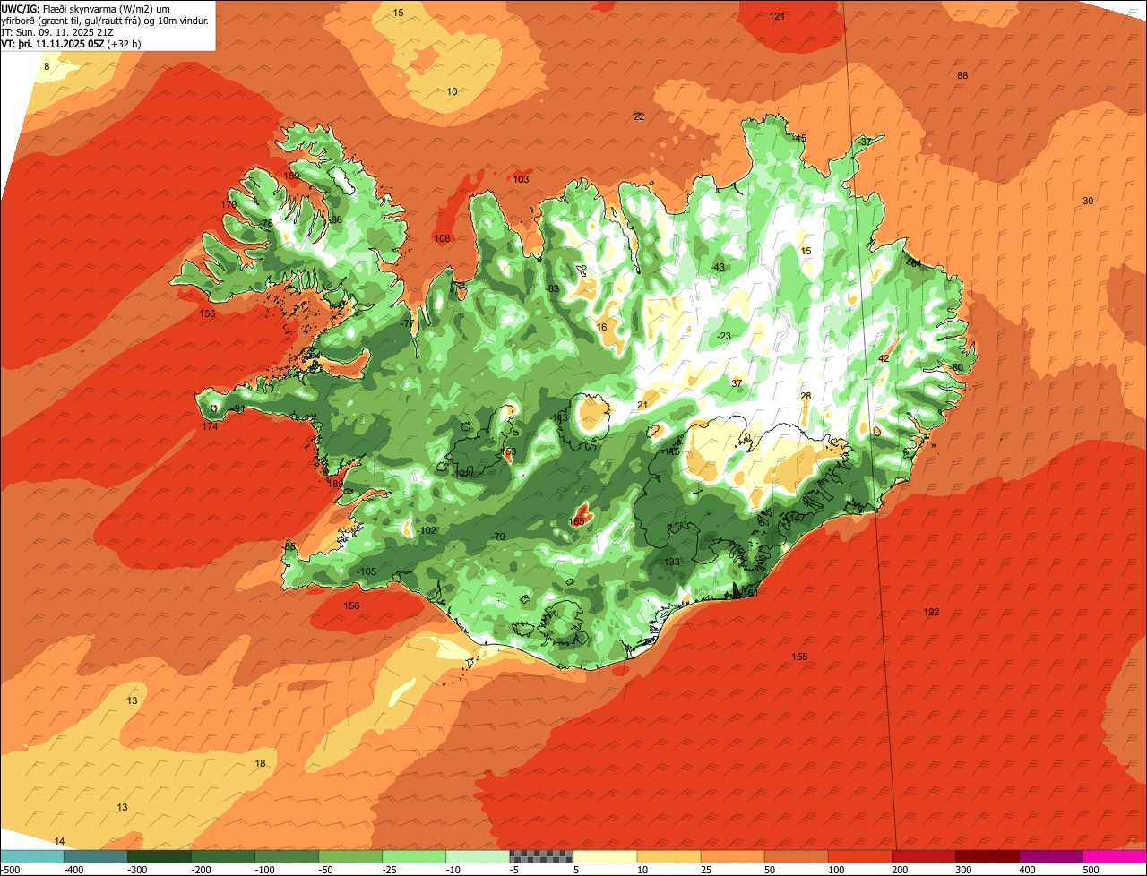This screenshot has height=876, width=1147.
Task: Click the map value '189' on the west coast
Action: coord(336,484)
